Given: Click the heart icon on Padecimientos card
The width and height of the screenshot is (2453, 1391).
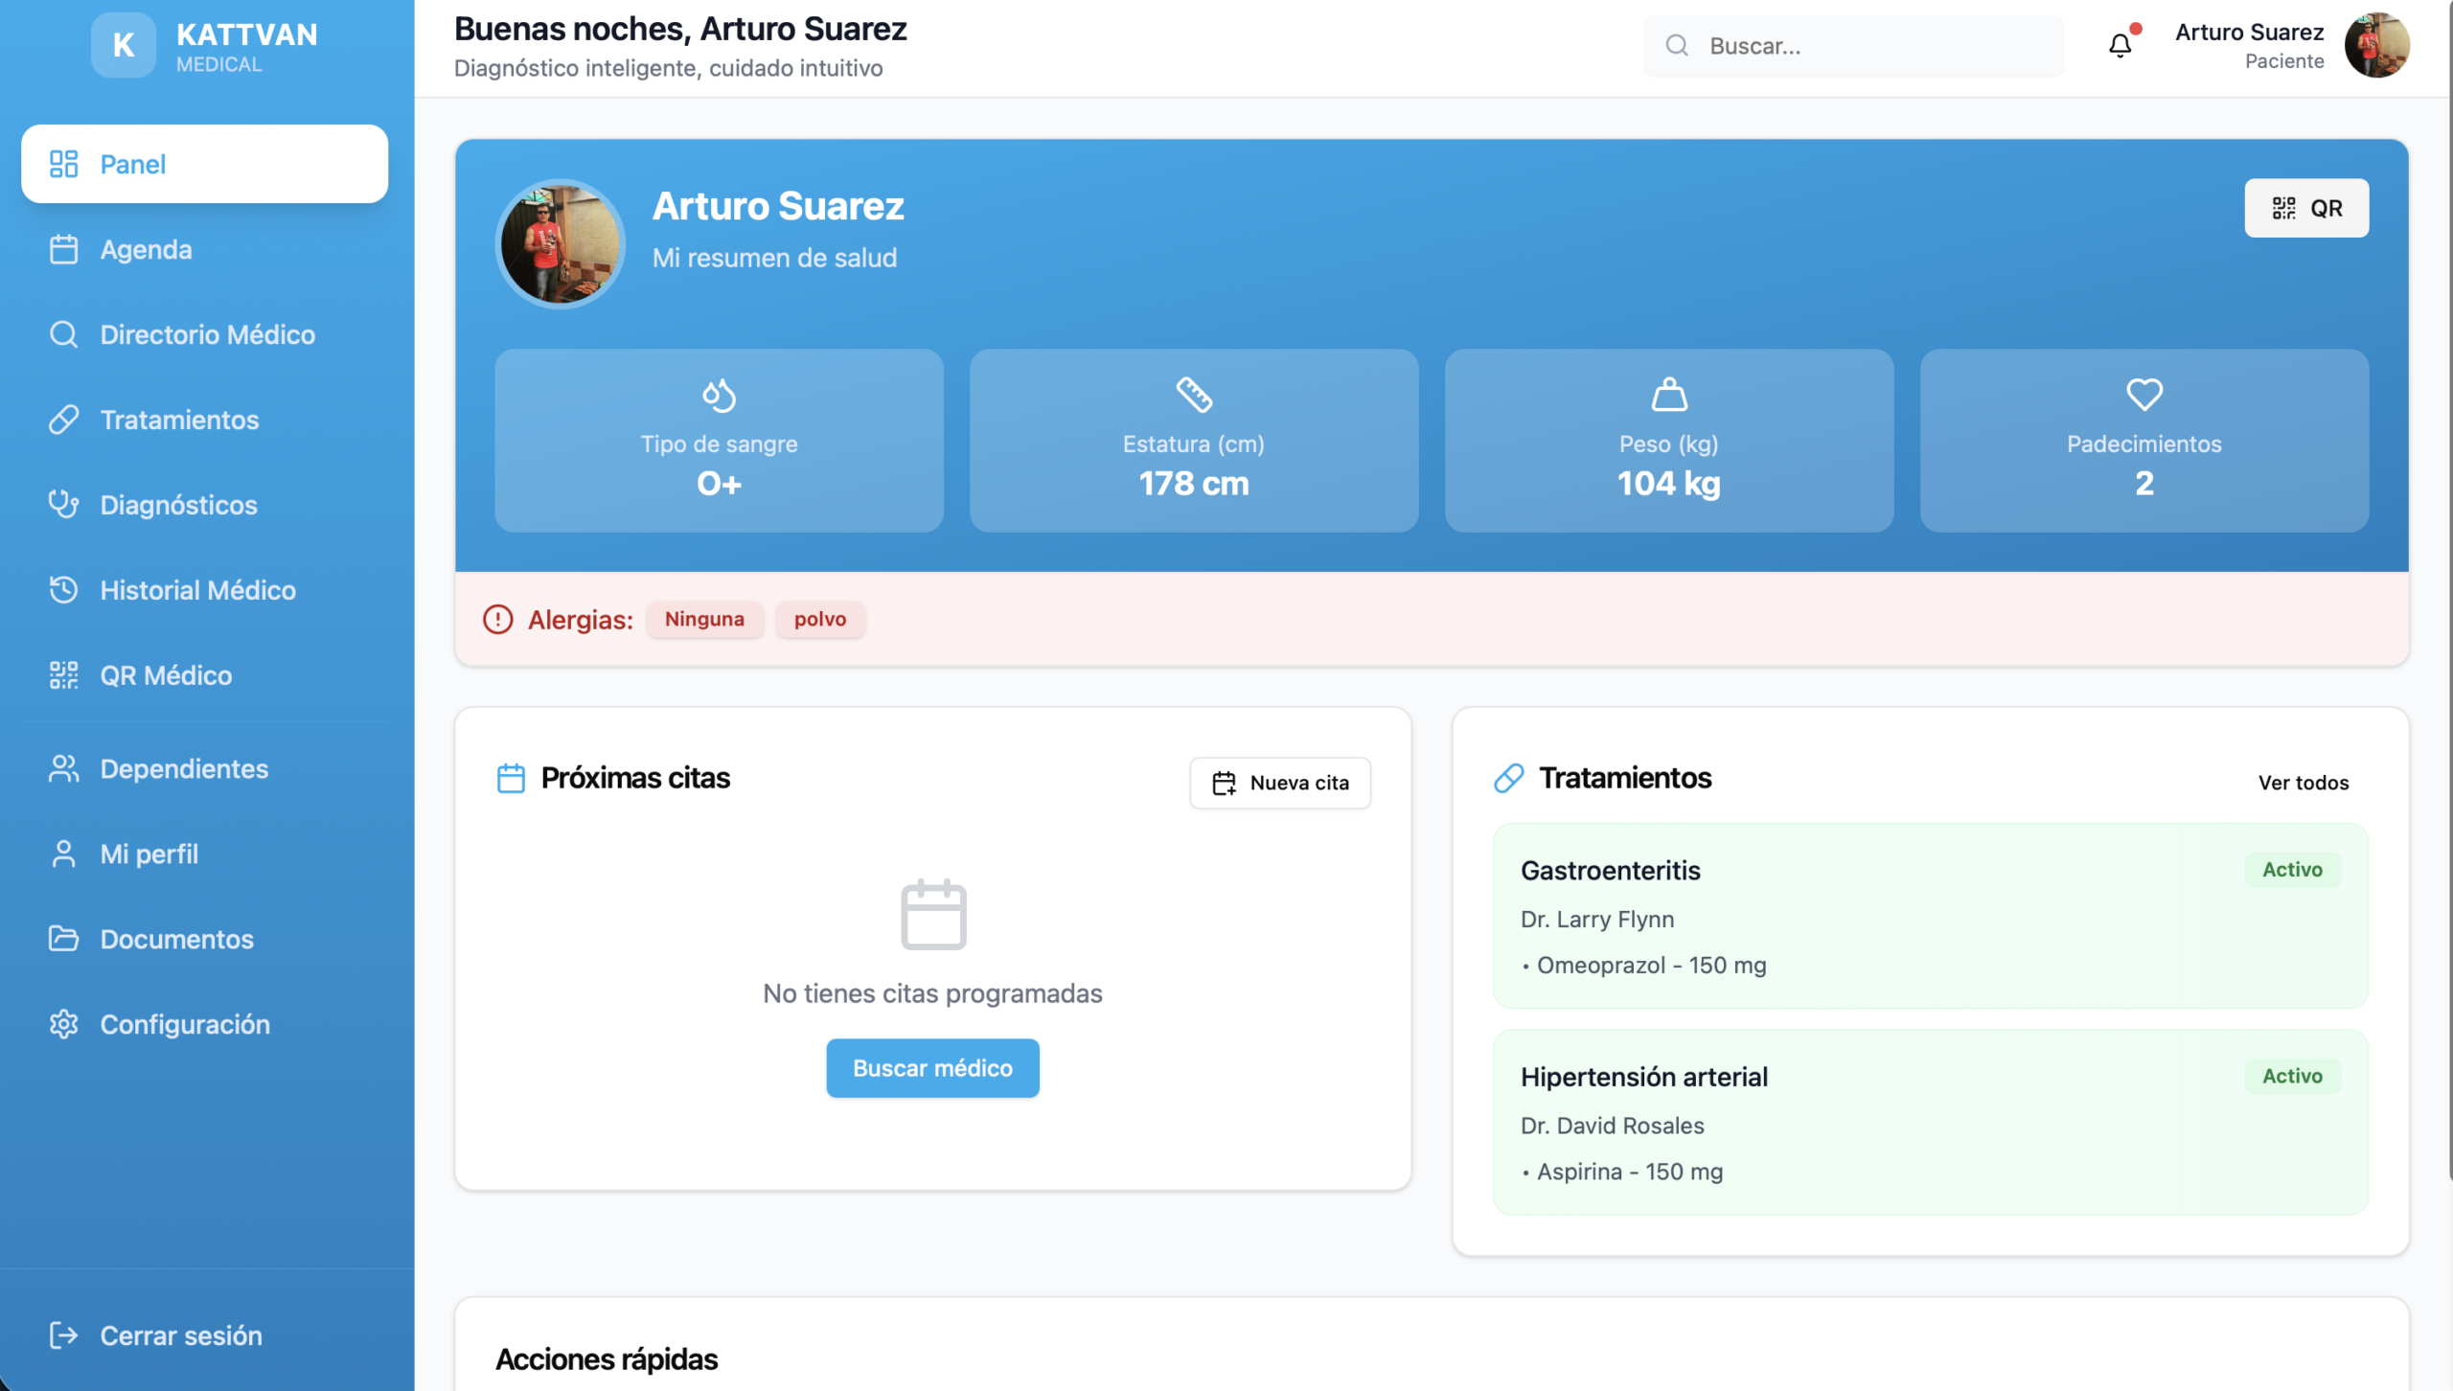Looking at the screenshot, I should coord(2144,394).
